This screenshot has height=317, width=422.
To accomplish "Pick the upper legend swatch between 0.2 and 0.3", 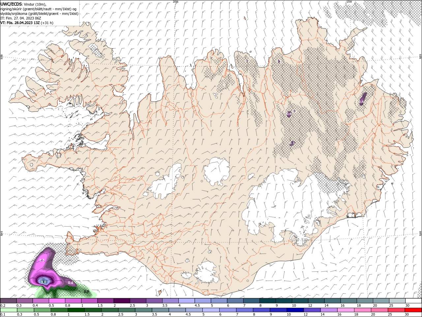I will tap(9, 301).
